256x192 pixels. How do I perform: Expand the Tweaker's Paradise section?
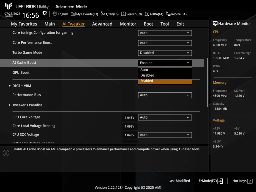click(27, 105)
